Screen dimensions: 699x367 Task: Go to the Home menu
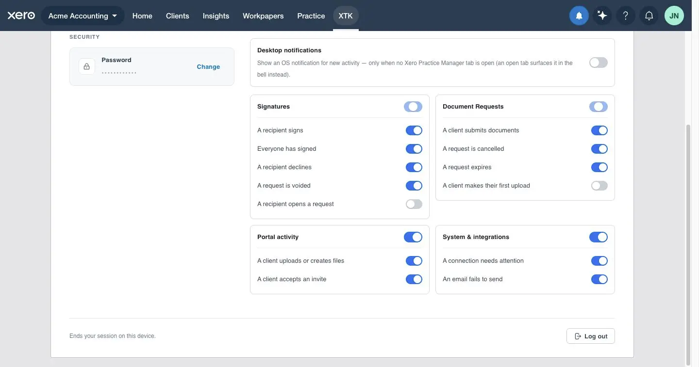point(142,16)
